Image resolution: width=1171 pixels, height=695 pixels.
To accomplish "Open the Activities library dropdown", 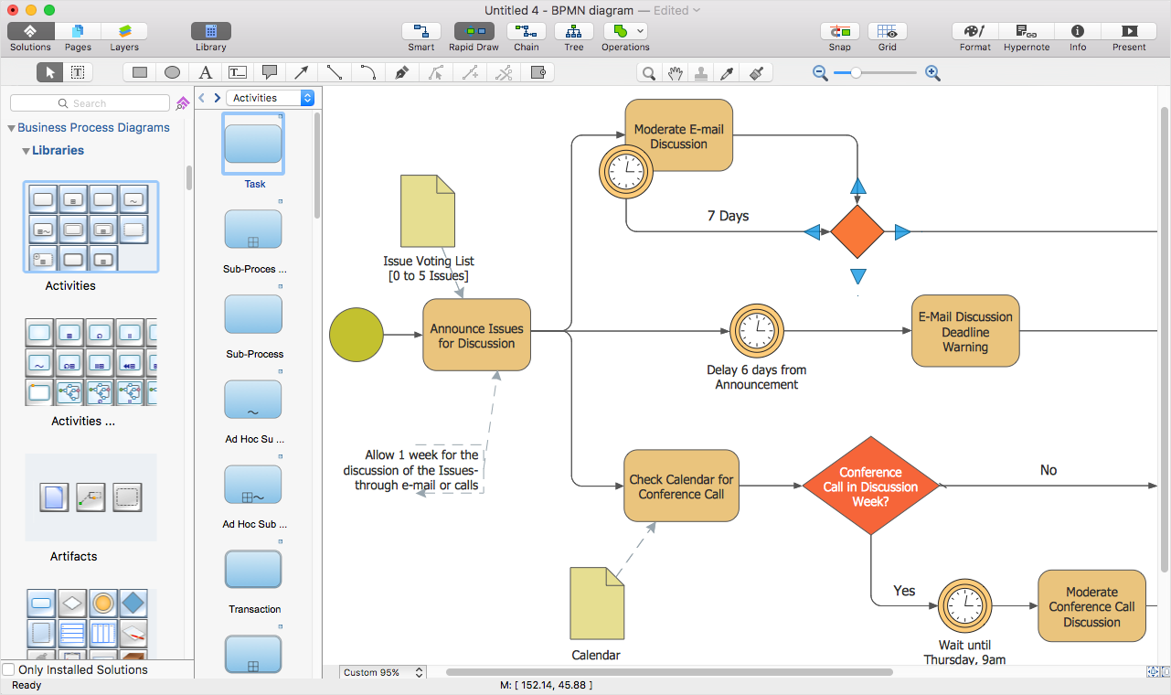I will click(270, 98).
